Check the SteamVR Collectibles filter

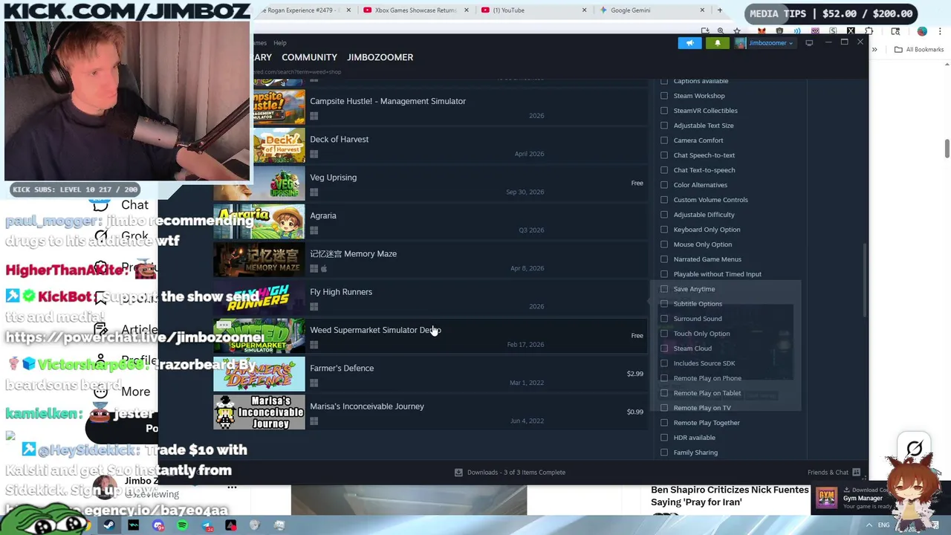[x=664, y=111]
